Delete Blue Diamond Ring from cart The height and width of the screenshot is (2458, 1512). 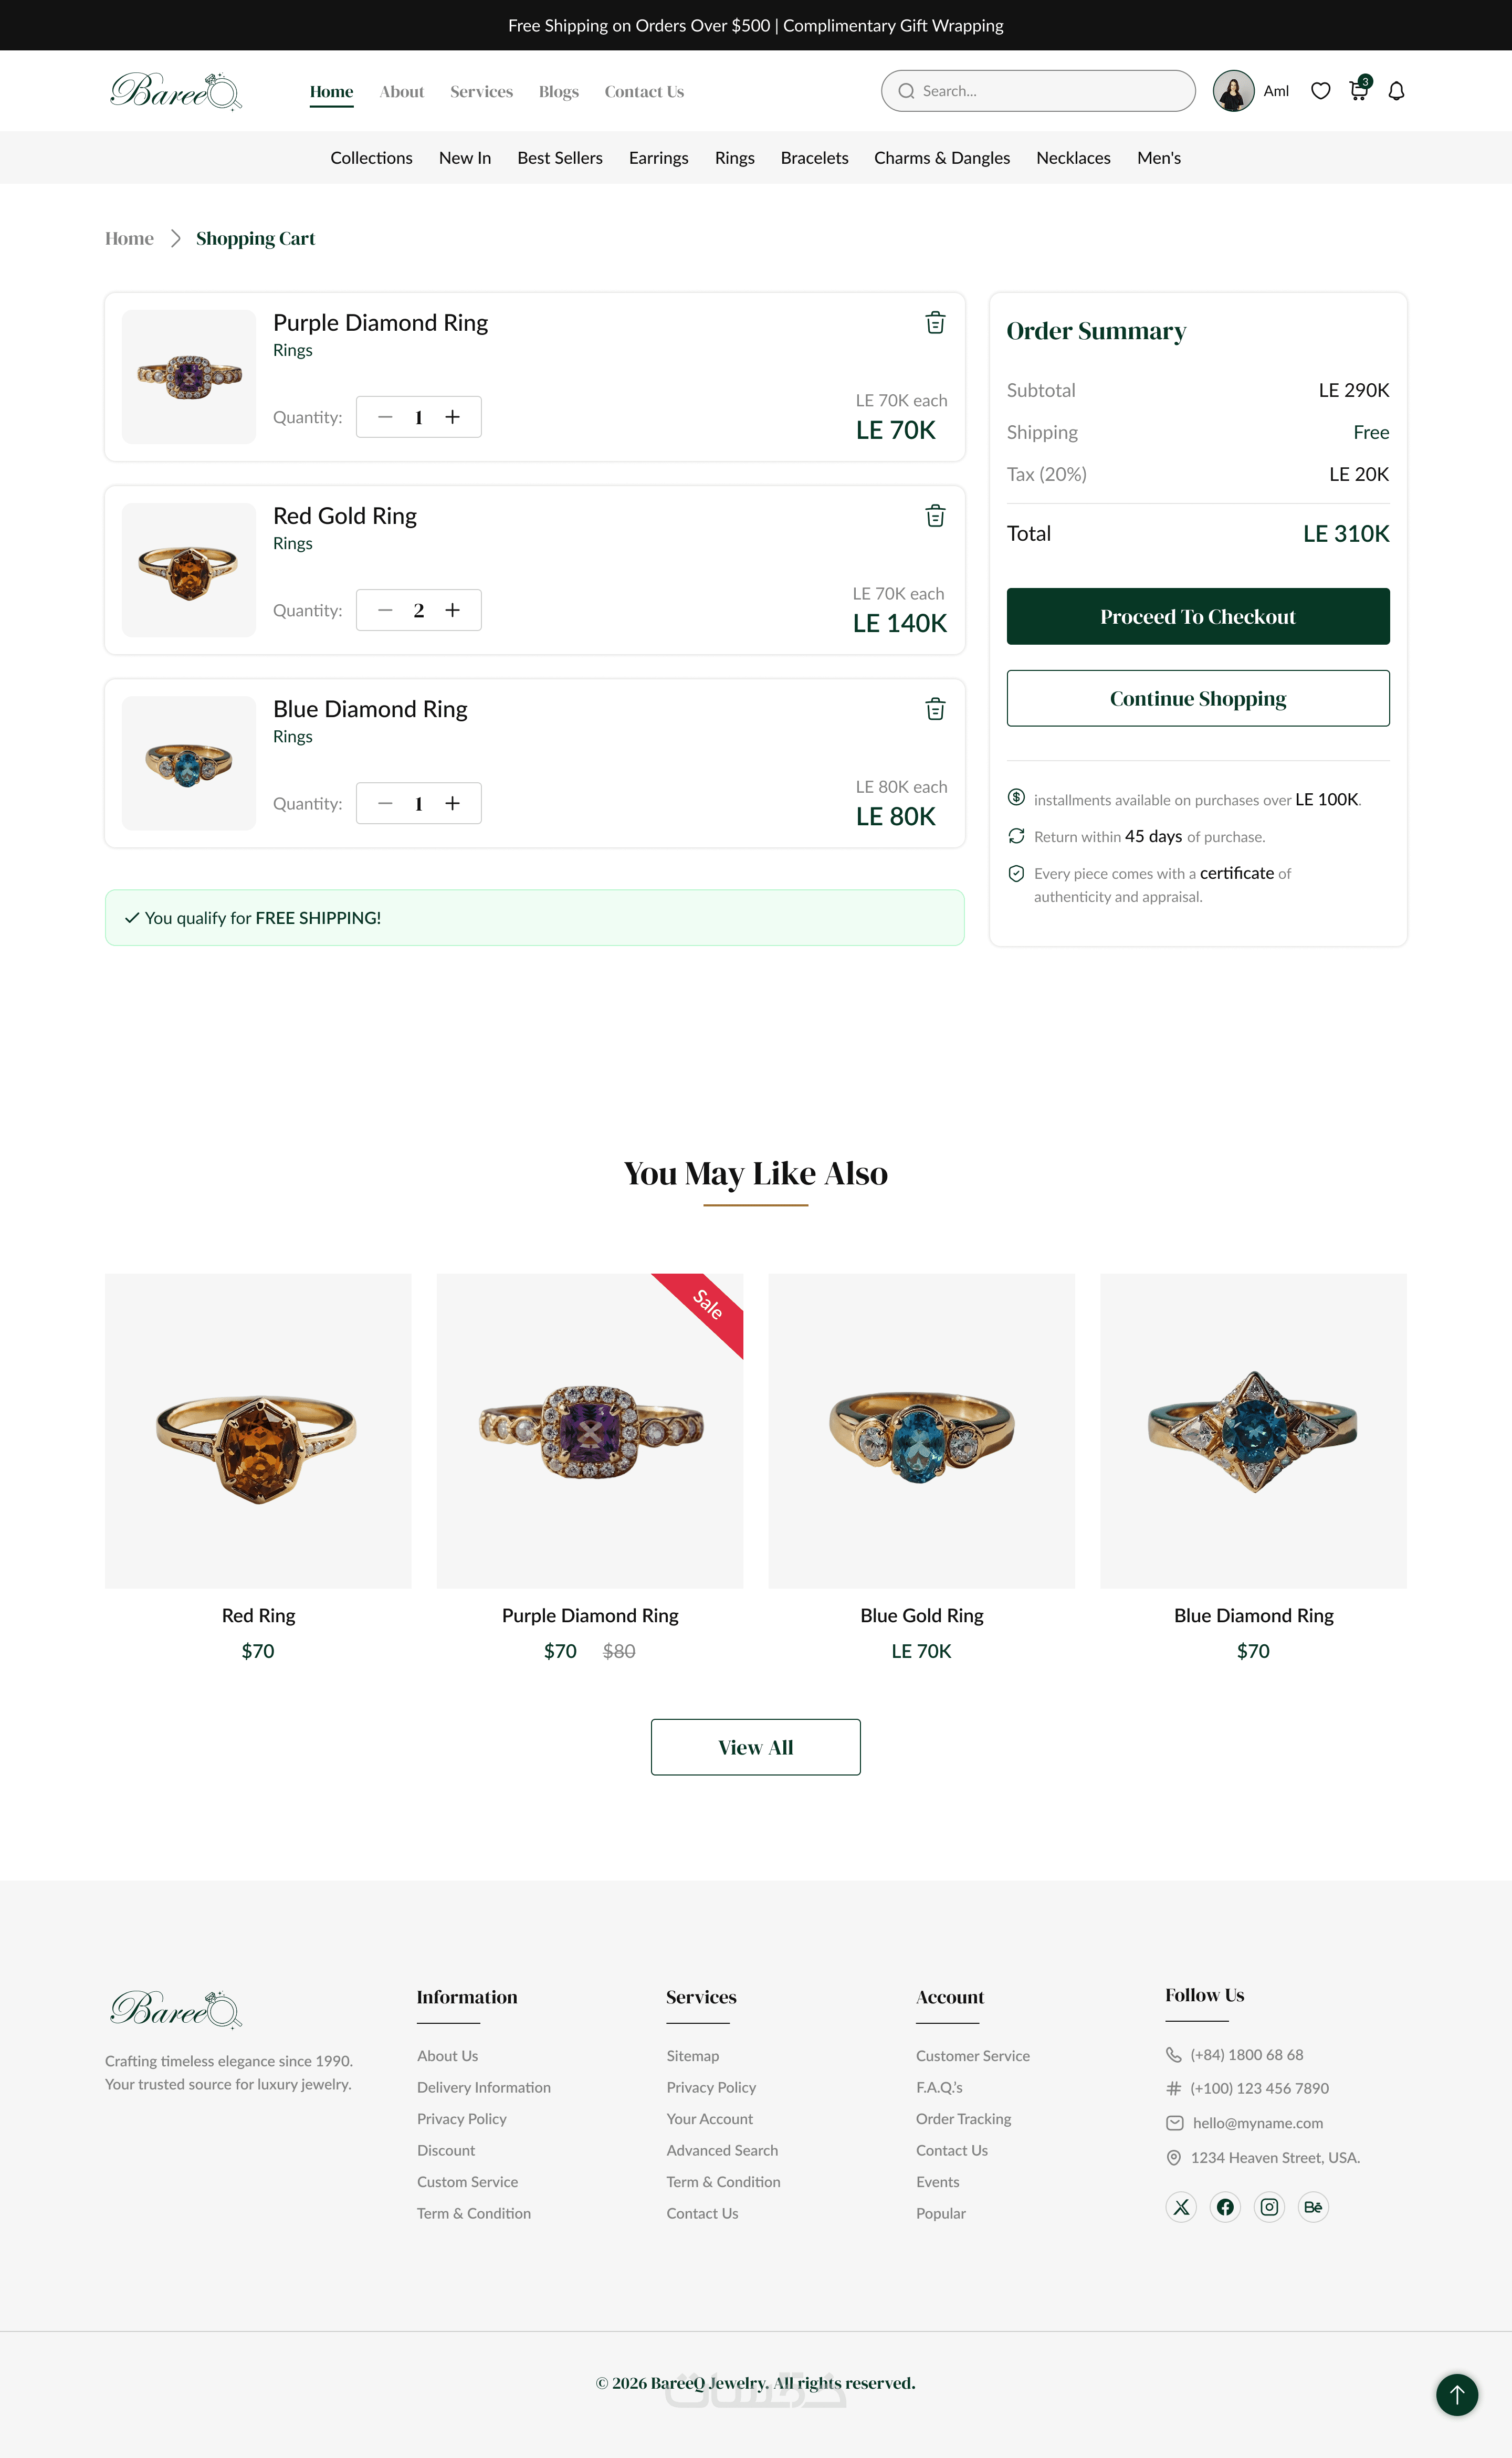click(x=935, y=709)
